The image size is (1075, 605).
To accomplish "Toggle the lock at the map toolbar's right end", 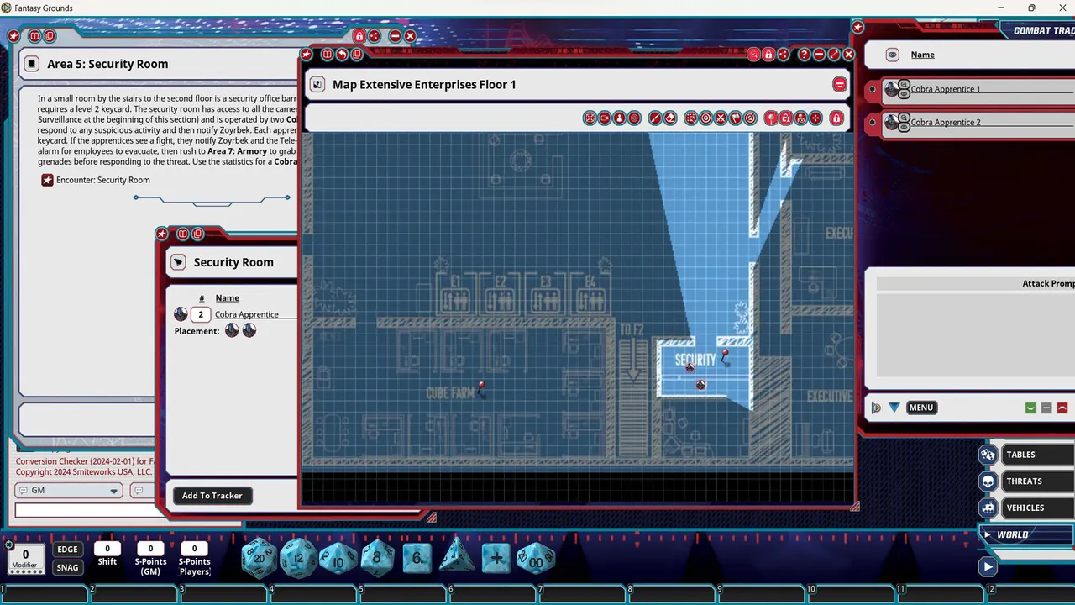I will tap(836, 118).
